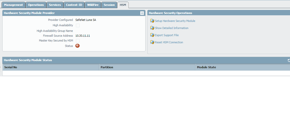The height and width of the screenshot is (122, 290).
Task: Switch to the Operations tab
Action: pyautogui.click(x=36, y=5)
